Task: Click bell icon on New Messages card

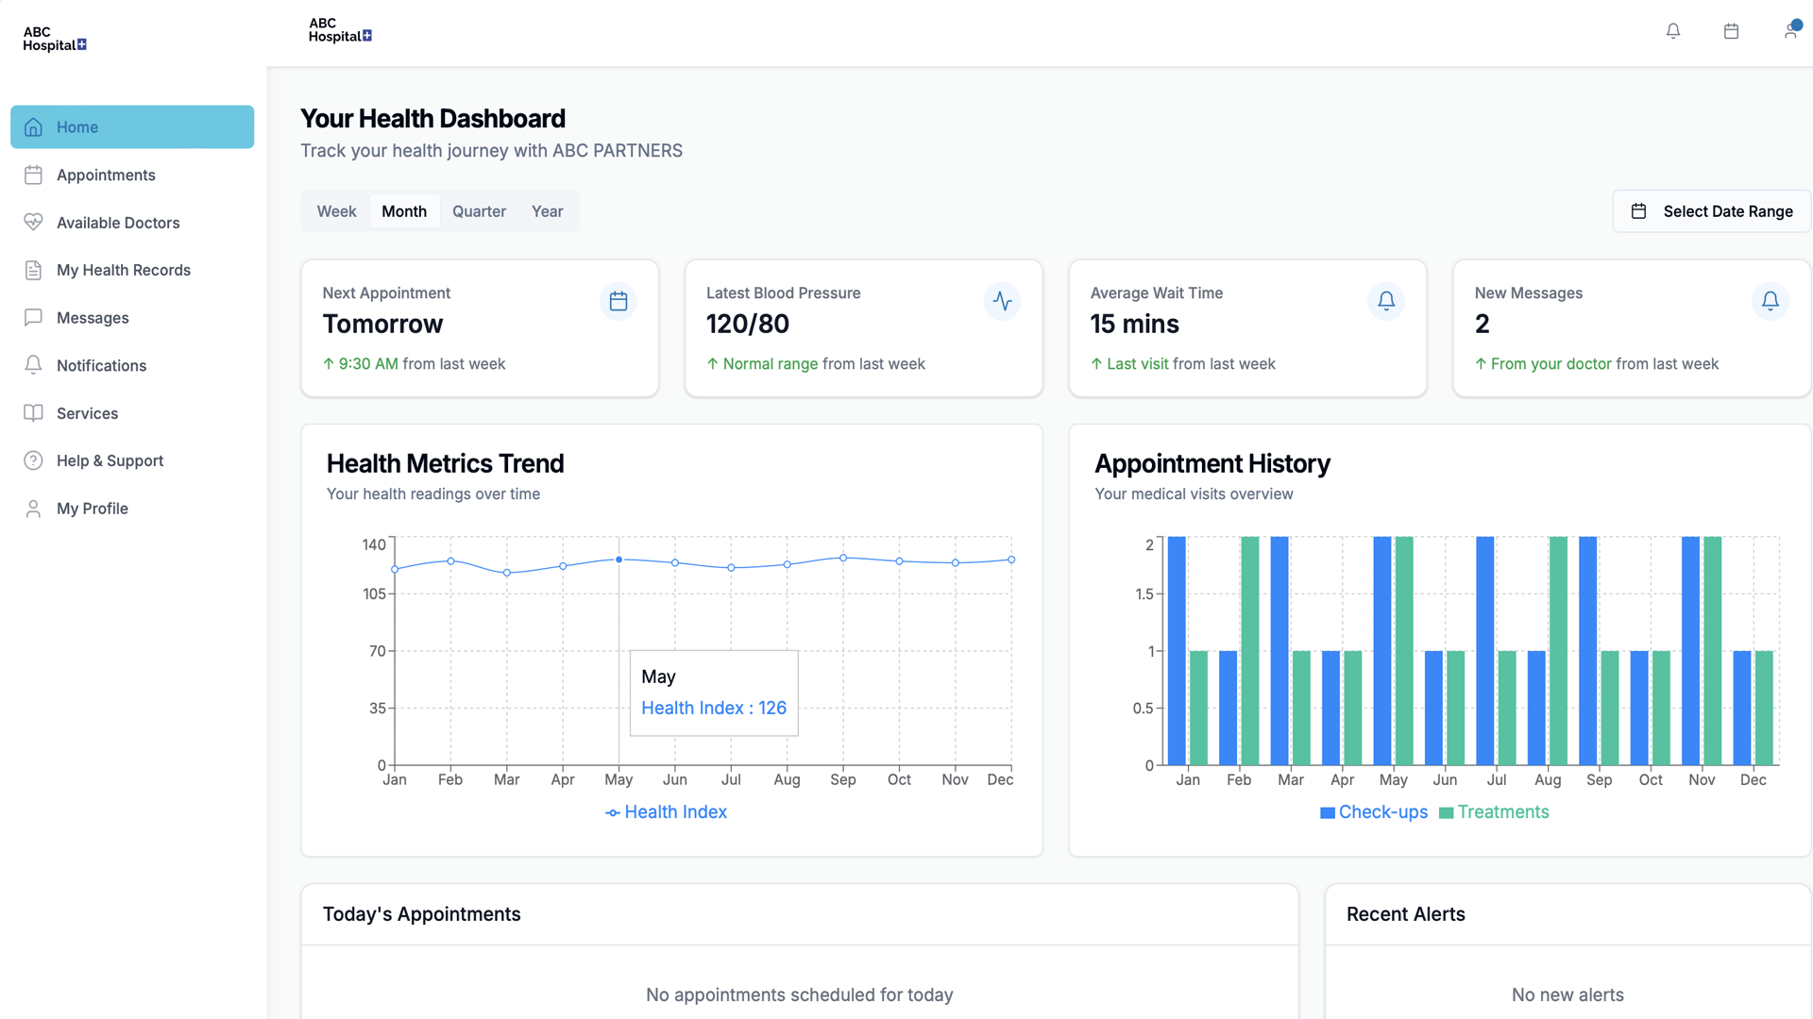Action: [1770, 301]
